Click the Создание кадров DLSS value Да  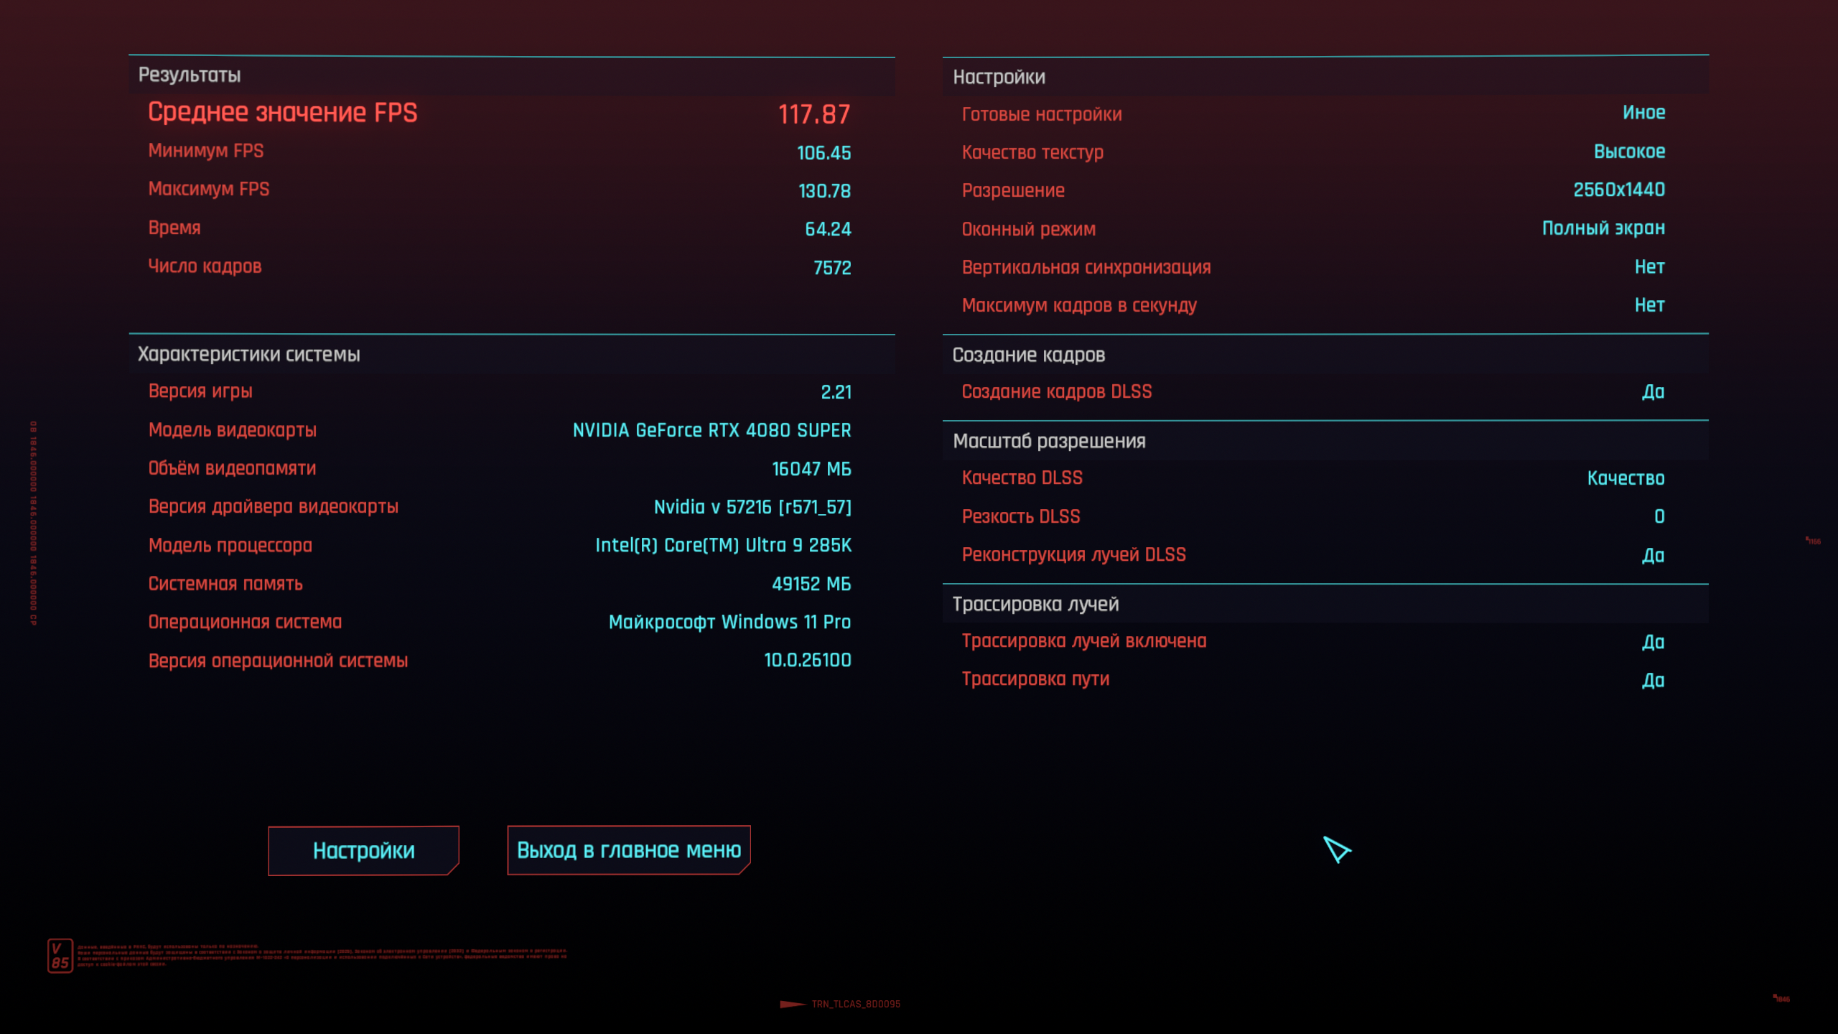pyautogui.click(x=1653, y=392)
